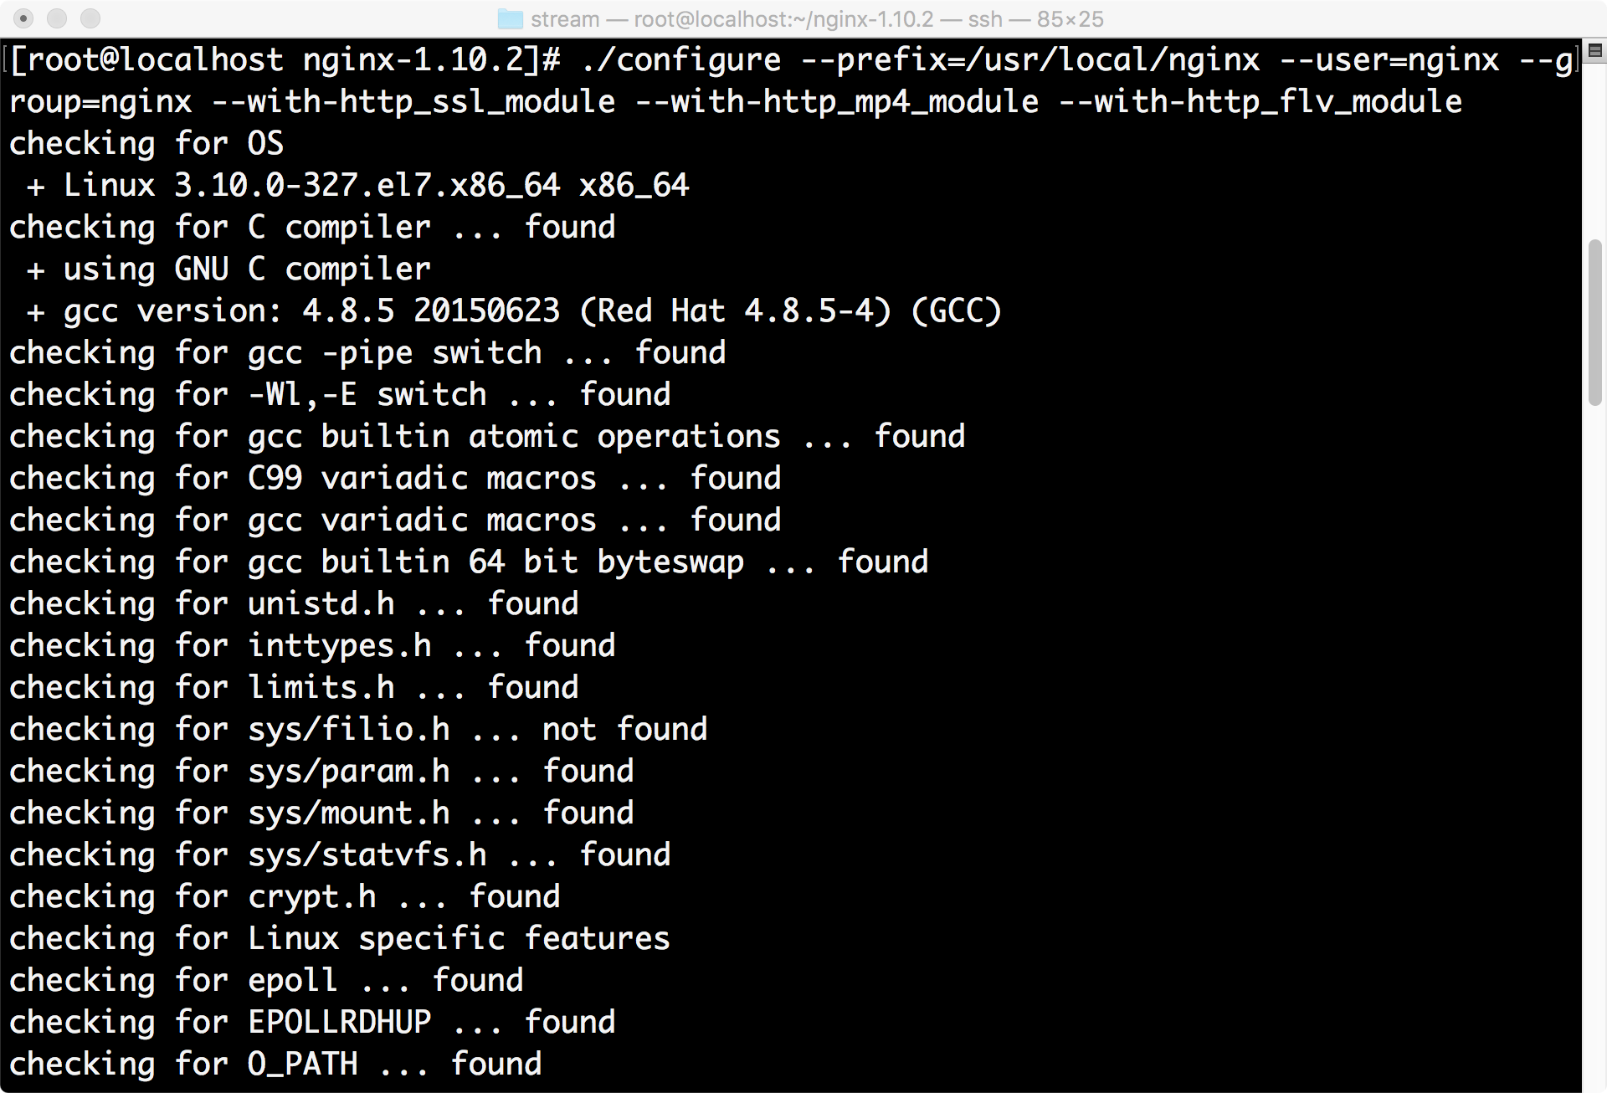Minimize the ssh terminal window
This screenshot has width=1607, height=1093.
pos(57,18)
